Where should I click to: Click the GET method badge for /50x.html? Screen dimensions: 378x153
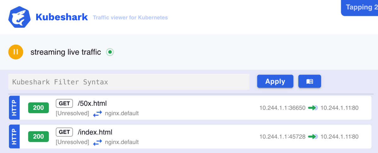64,103
